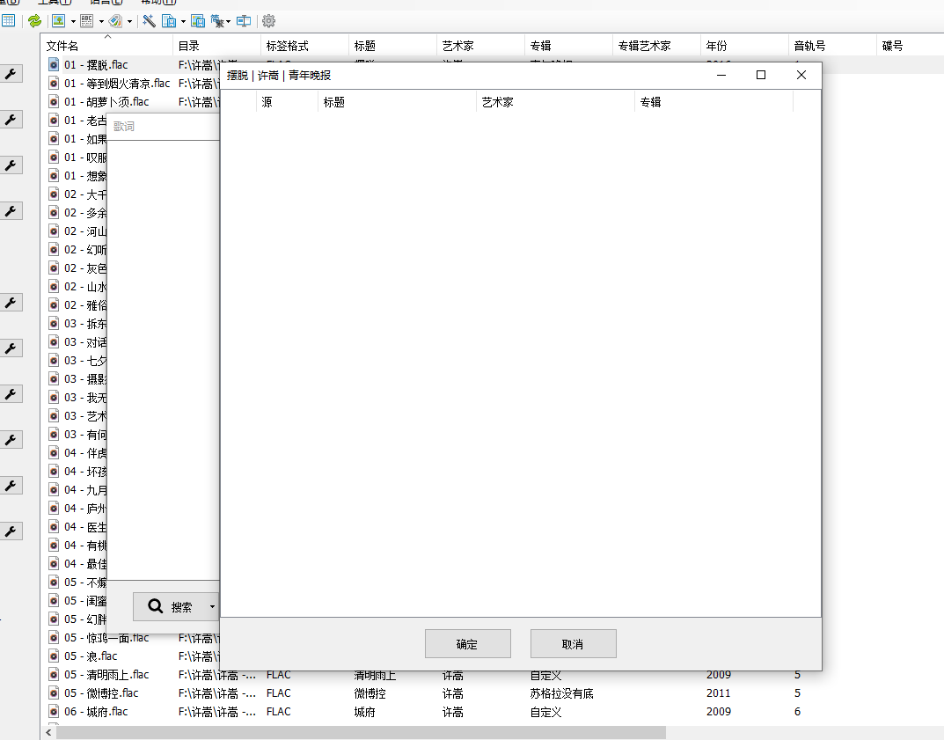Click the ABC text conversion toolbar icon
The width and height of the screenshot is (944, 740).
pos(87,20)
